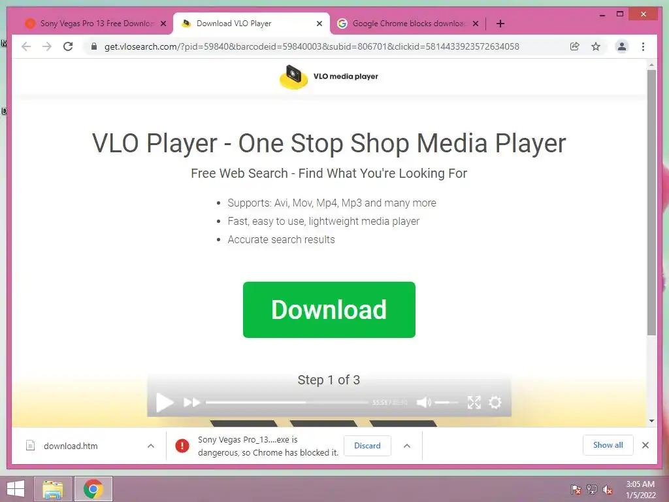
Task: Share this page icon in address bar
Action: tap(575, 46)
